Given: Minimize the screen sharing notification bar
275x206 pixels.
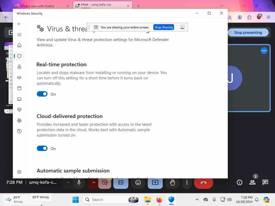Looking at the screenshot, I should 182,27.
